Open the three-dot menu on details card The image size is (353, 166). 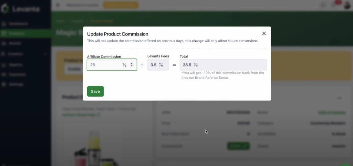tap(340, 98)
